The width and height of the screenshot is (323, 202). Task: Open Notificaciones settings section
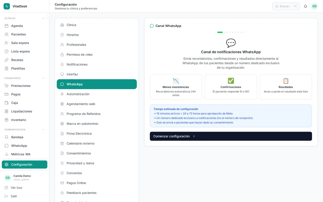pos(97,64)
